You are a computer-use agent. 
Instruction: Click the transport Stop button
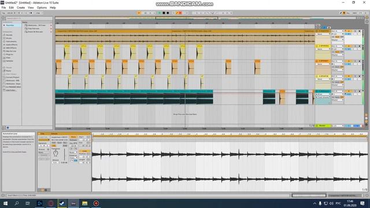(164, 13)
